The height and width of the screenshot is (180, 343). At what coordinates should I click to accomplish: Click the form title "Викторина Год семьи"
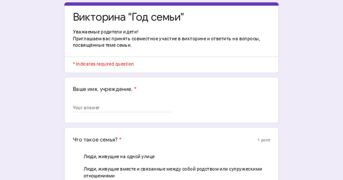[128, 17]
